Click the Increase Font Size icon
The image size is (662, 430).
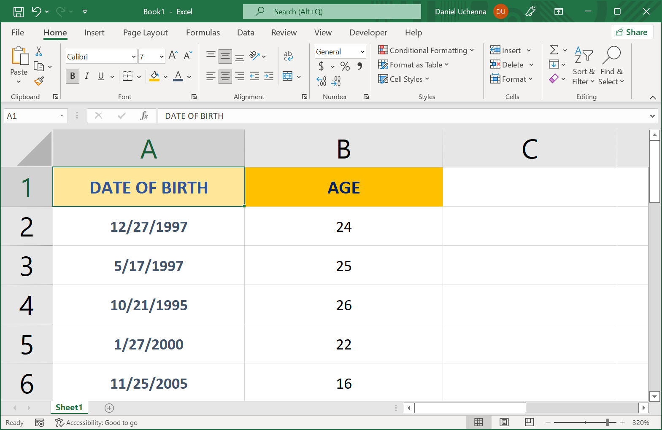tap(173, 55)
